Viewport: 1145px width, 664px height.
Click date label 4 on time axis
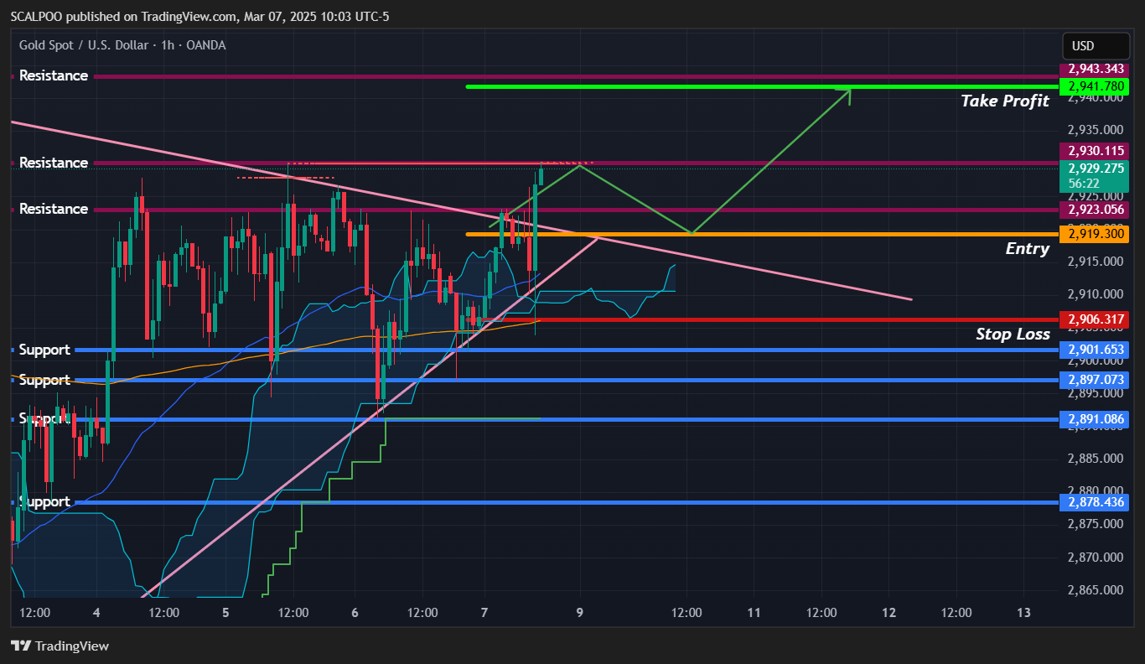[97, 613]
